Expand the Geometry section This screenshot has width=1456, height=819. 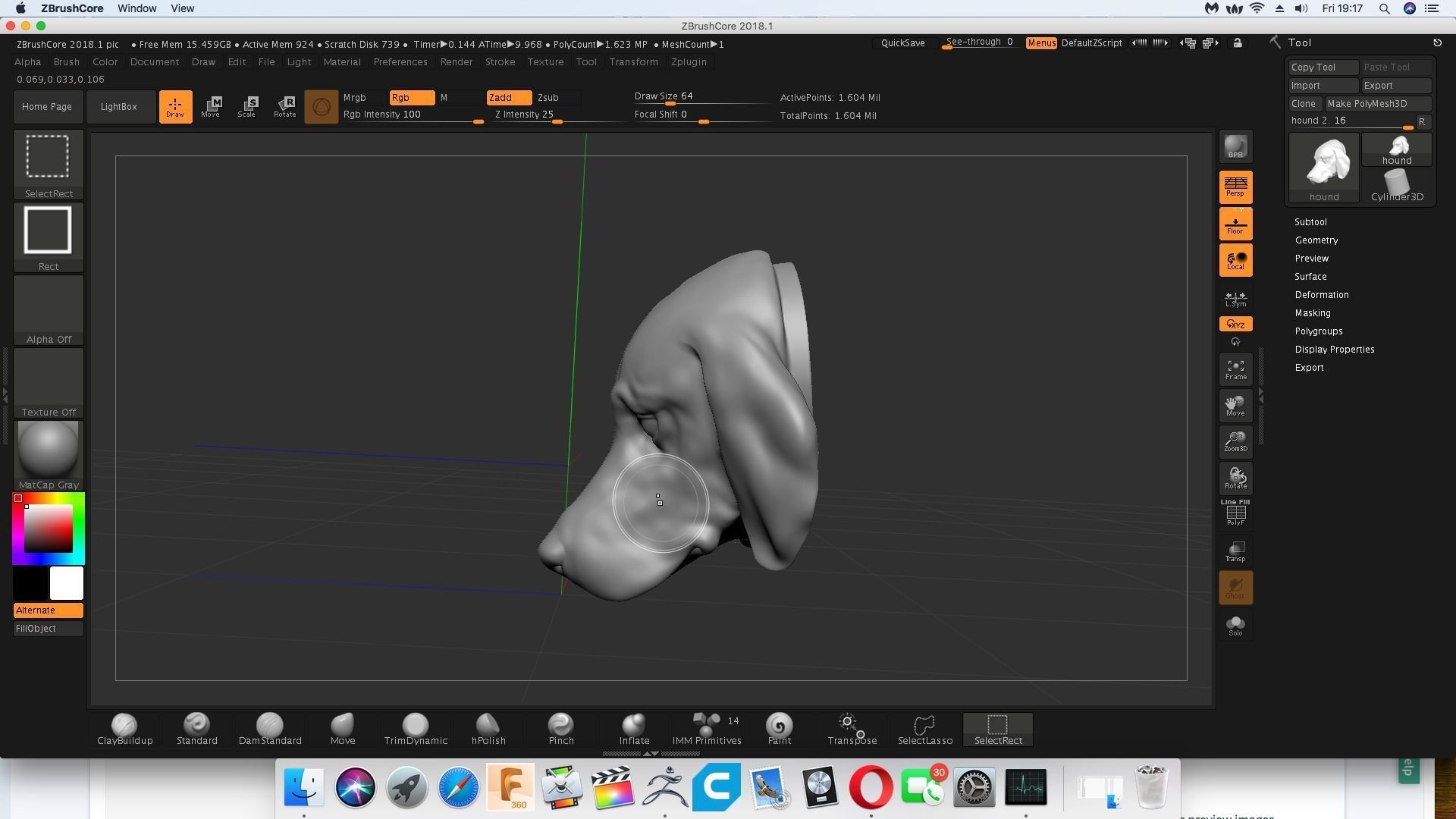(x=1316, y=240)
